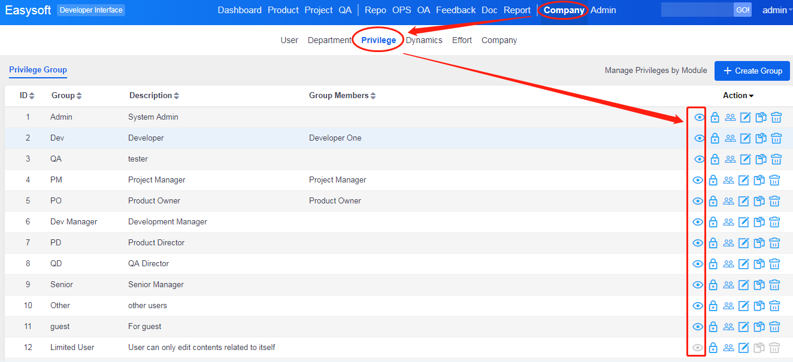The image size is (793, 362).
Task: Click eye icon for Senior group
Action: [x=698, y=285]
